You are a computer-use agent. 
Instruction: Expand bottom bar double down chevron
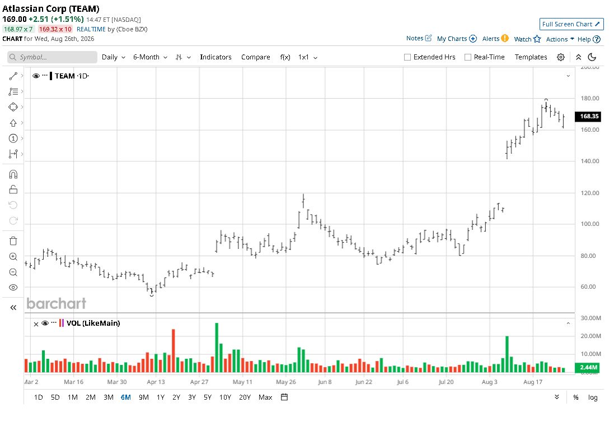pos(557,397)
